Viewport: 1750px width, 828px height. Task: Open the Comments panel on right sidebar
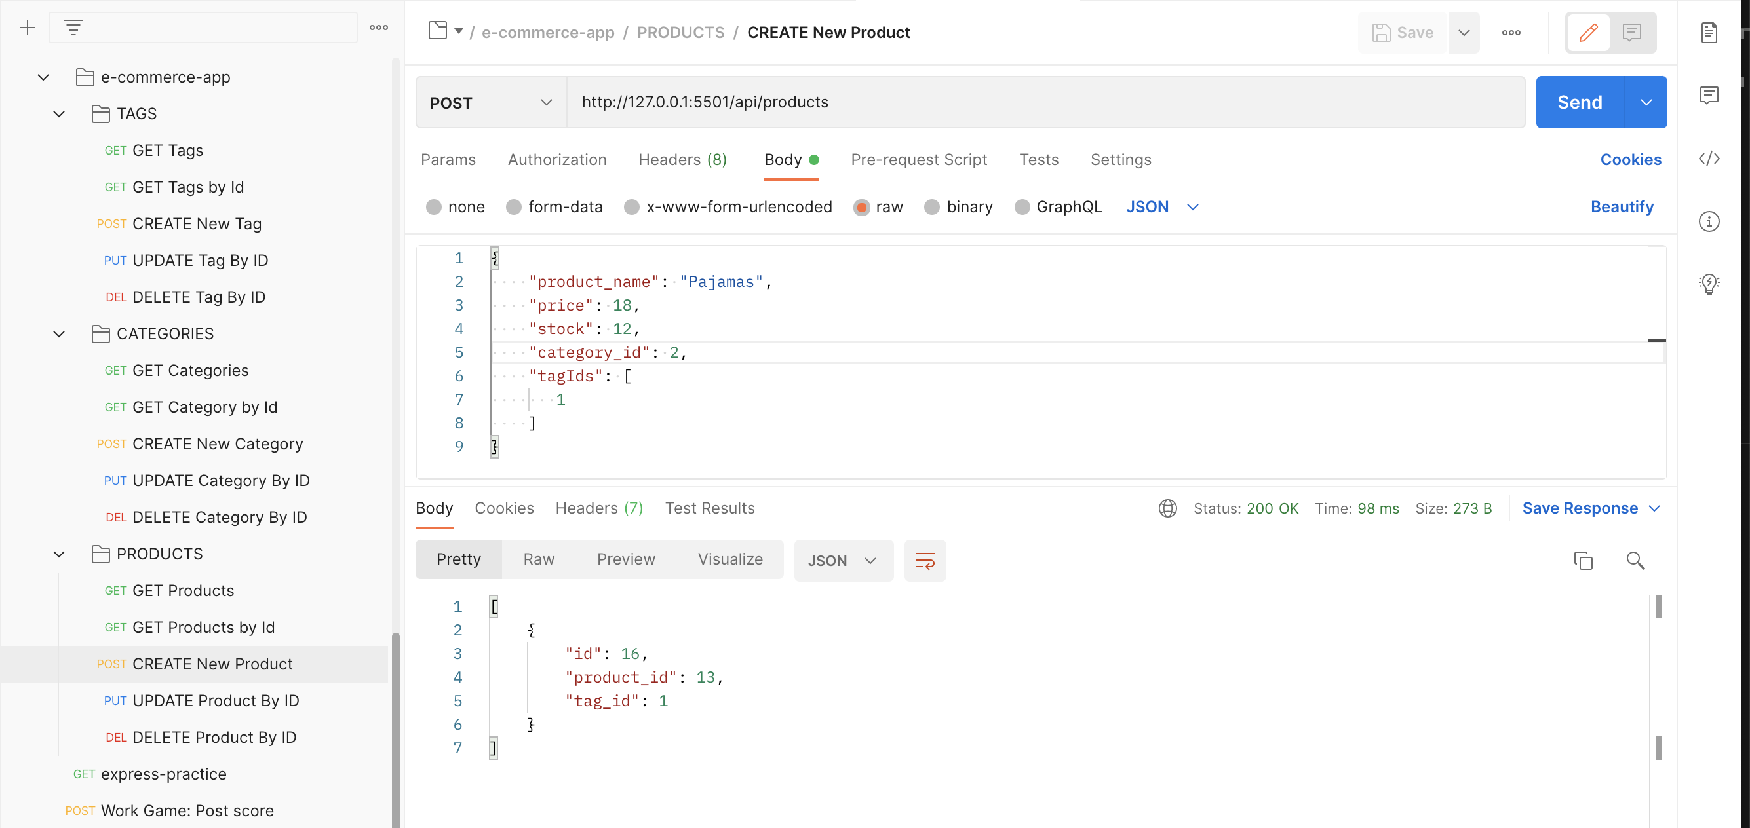tap(1710, 95)
